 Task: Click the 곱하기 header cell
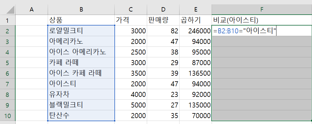196,20
